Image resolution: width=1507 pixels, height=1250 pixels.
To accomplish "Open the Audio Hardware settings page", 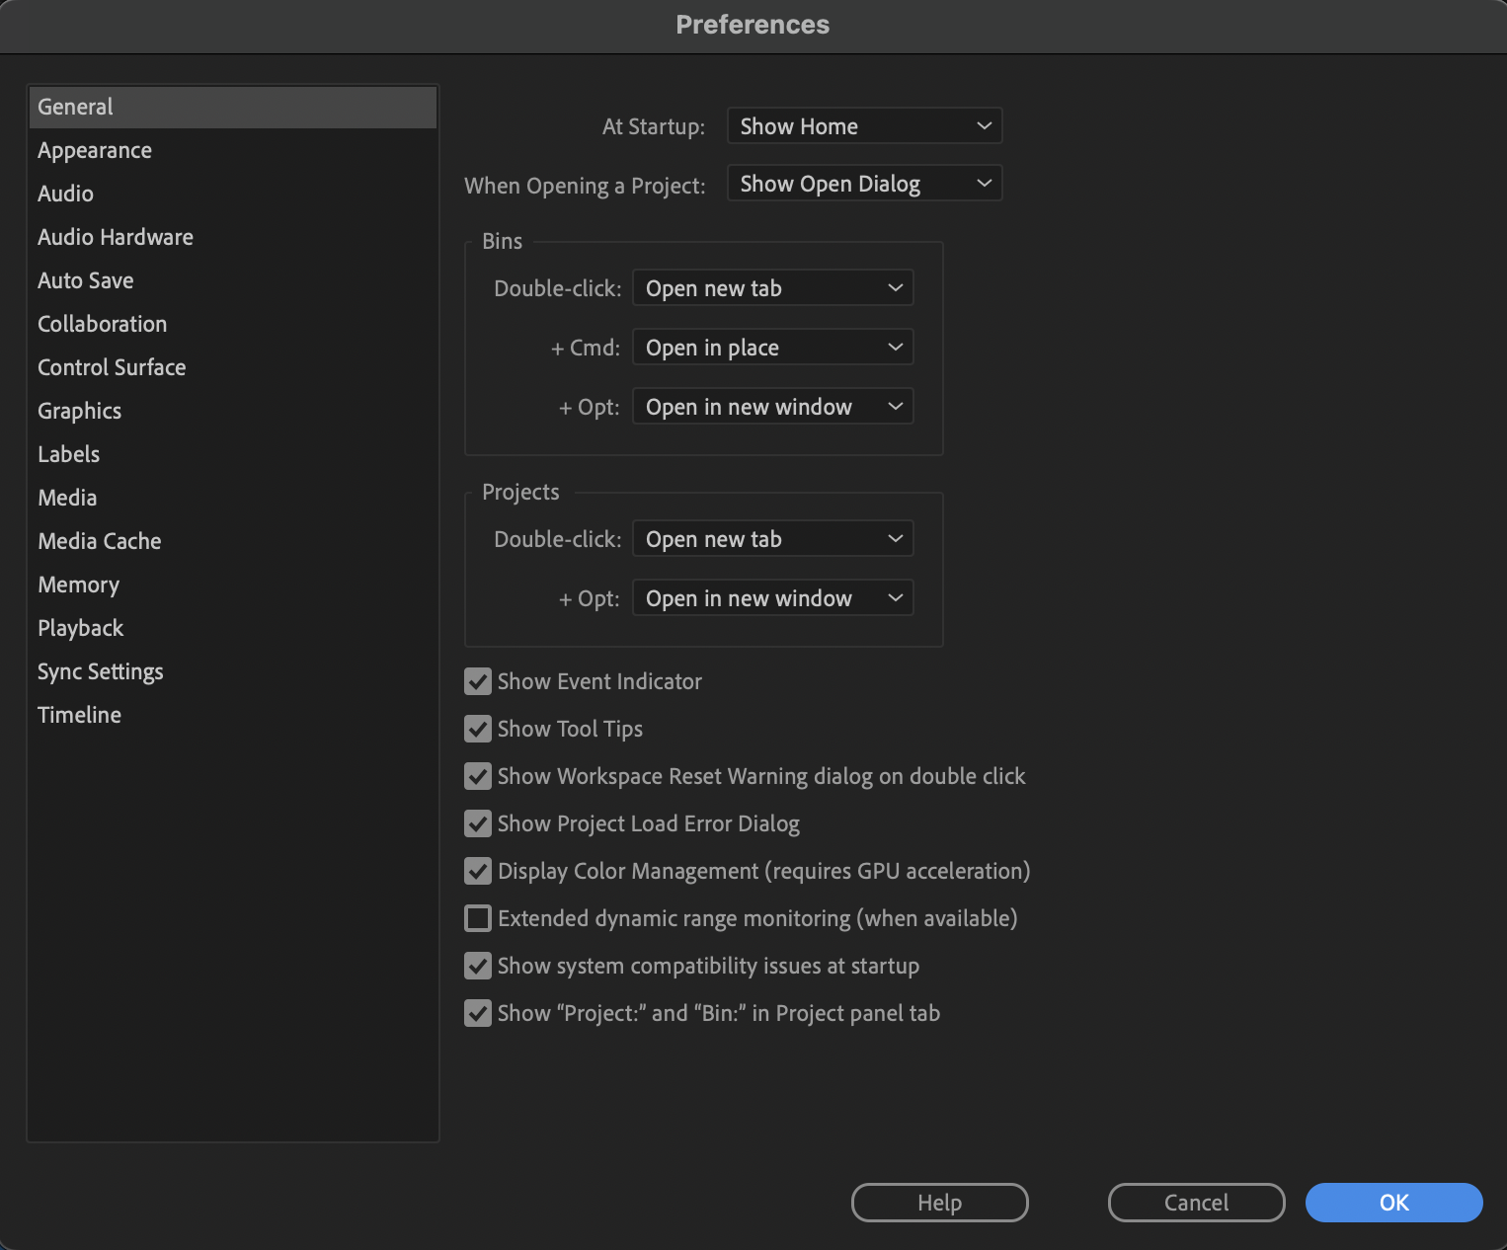I will [115, 236].
